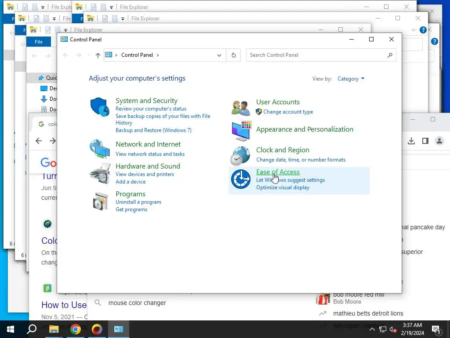Click the Chrome back arrow

tap(39, 141)
